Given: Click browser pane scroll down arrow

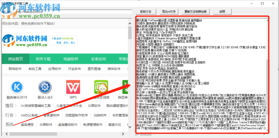Looking at the screenshot, I should 130,127.
